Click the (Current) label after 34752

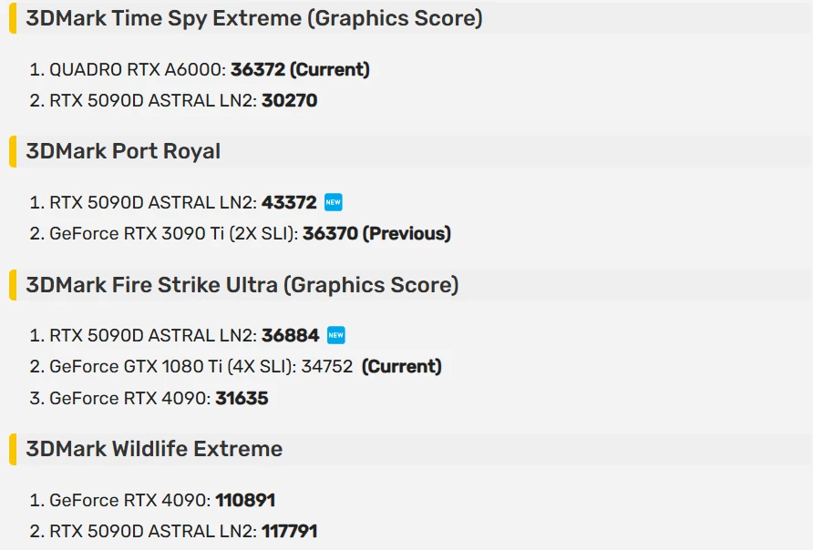click(401, 367)
